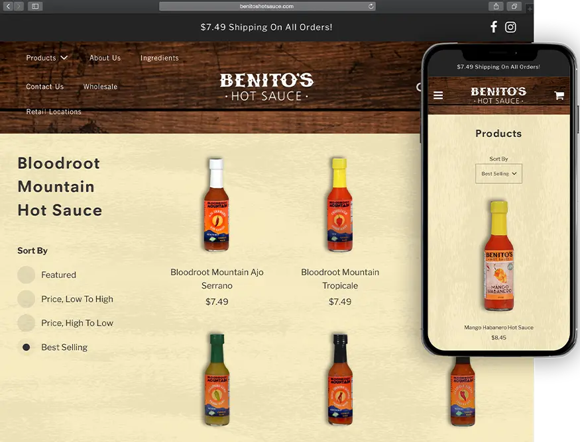The image size is (580, 442).
Task: Open the Facebook social icon
Action: [x=494, y=27]
